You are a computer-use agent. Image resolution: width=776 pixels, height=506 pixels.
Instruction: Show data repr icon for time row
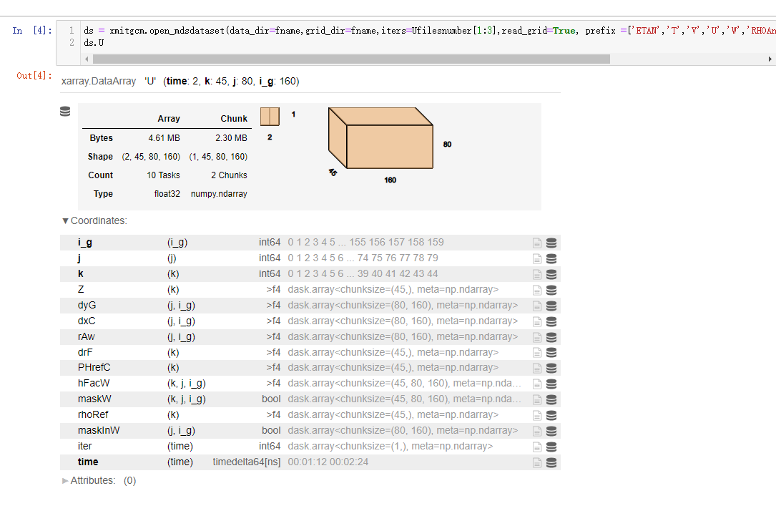click(551, 463)
